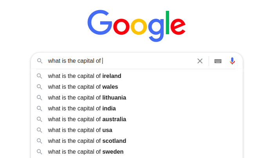Pick the 'capital of usa' suggestion
The width and height of the screenshot is (274, 158).
(137, 130)
